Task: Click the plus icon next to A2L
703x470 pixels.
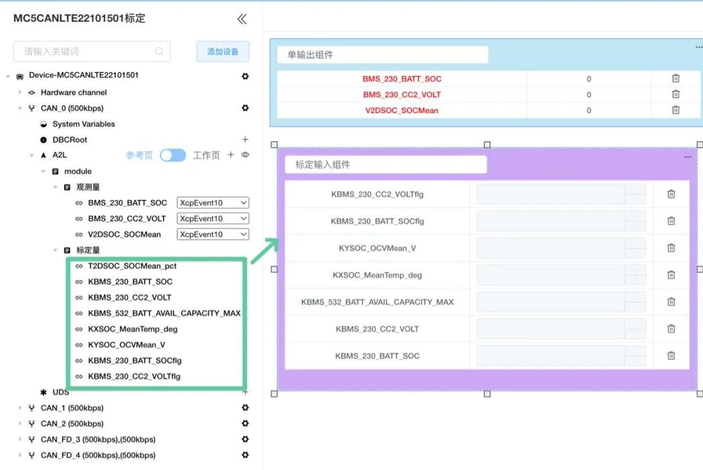Action: coord(230,155)
